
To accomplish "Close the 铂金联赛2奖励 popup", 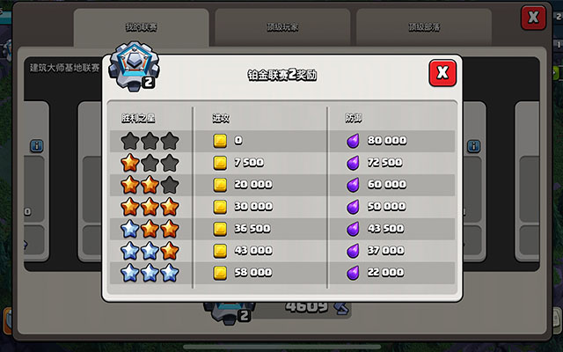I will click(442, 73).
